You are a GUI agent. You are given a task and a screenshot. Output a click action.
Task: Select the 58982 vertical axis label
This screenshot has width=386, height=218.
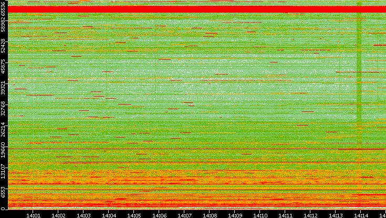[3, 24]
